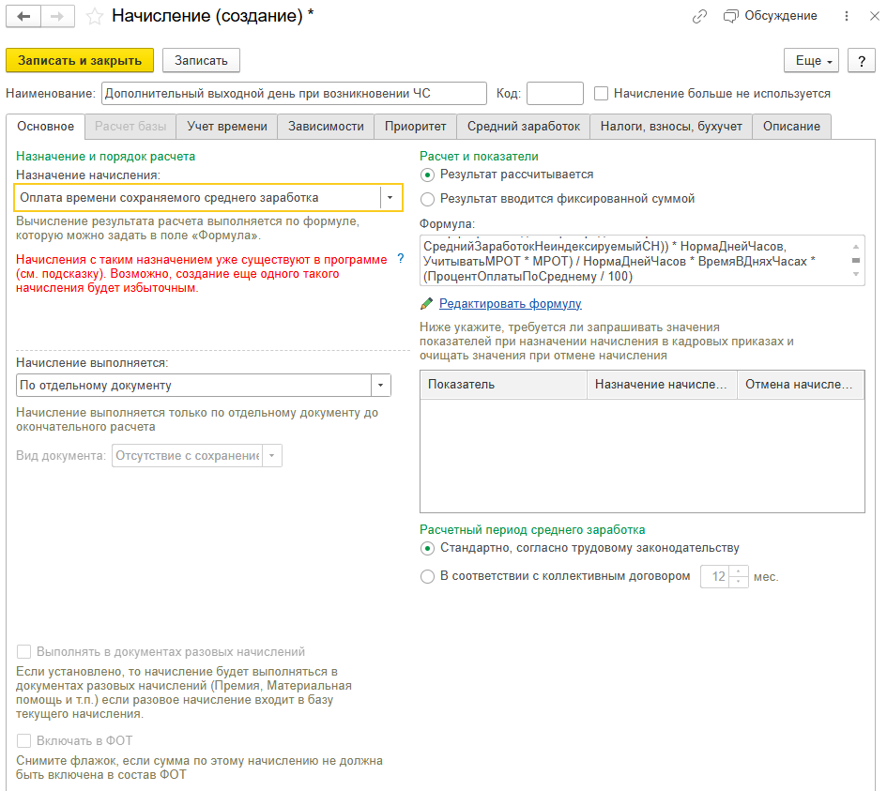Click into the Наименование field
The width and height of the screenshot is (887, 791).
(294, 93)
